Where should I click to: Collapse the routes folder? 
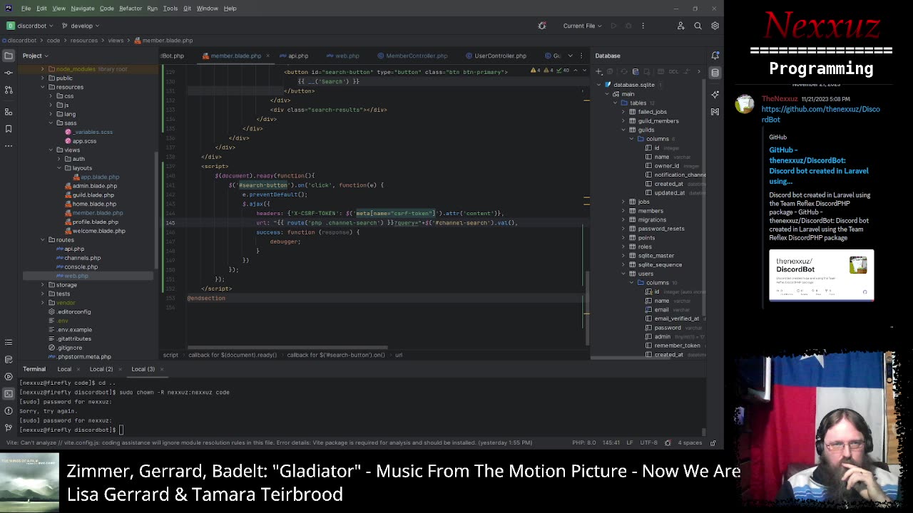click(43, 239)
